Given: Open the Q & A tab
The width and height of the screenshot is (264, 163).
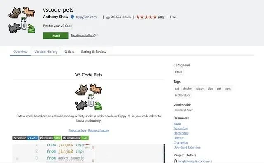Looking at the screenshot, I should pyautogui.click(x=69, y=52).
